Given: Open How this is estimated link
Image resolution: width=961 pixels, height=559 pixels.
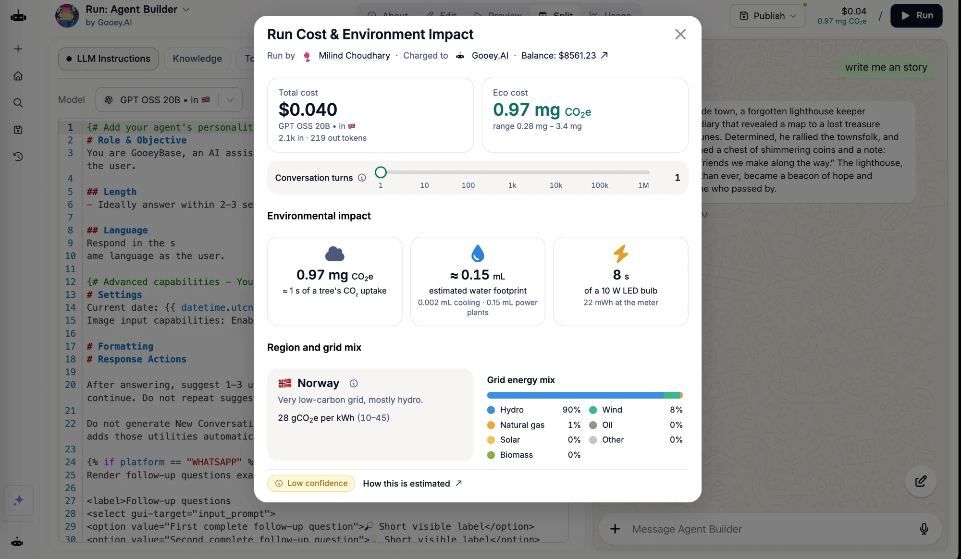Looking at the screenshot, I should click(412, 484).
